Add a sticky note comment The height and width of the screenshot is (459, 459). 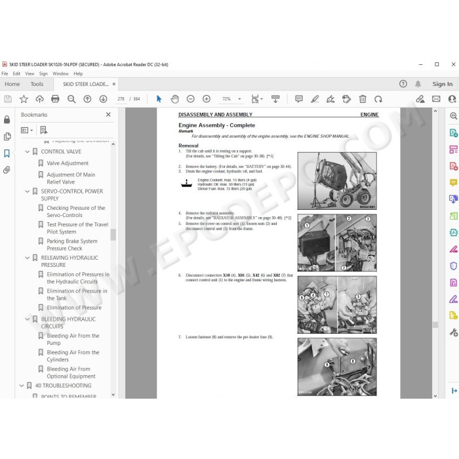tap(299, 99)
